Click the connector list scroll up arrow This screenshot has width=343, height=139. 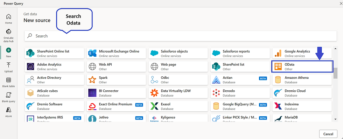[x=335, y=48]
